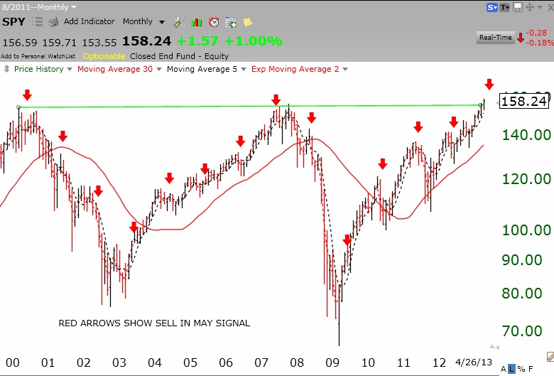The image size is (554, 376).
Task: Select the F scaling mode
Action: (531, 370)
